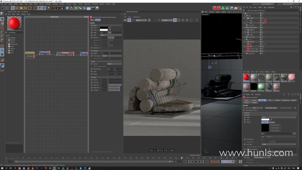Select the Live Selection tool
The image size is (302, 170).
coord(13,8)
